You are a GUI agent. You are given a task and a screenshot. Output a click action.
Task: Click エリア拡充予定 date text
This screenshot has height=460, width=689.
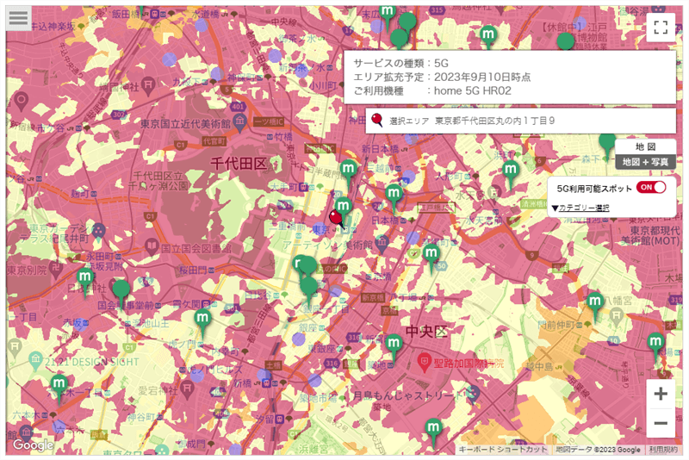442,77
